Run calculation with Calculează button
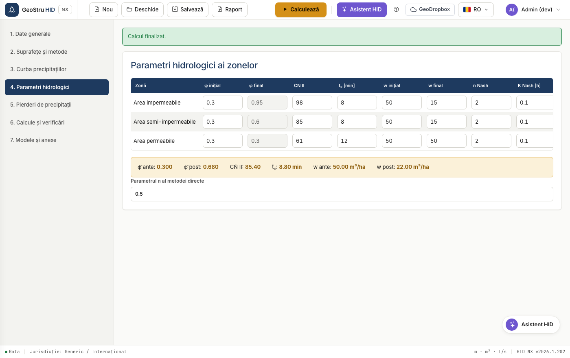Image resolution: width=570 pixels, height=358 pixels. tap(301, 9)
